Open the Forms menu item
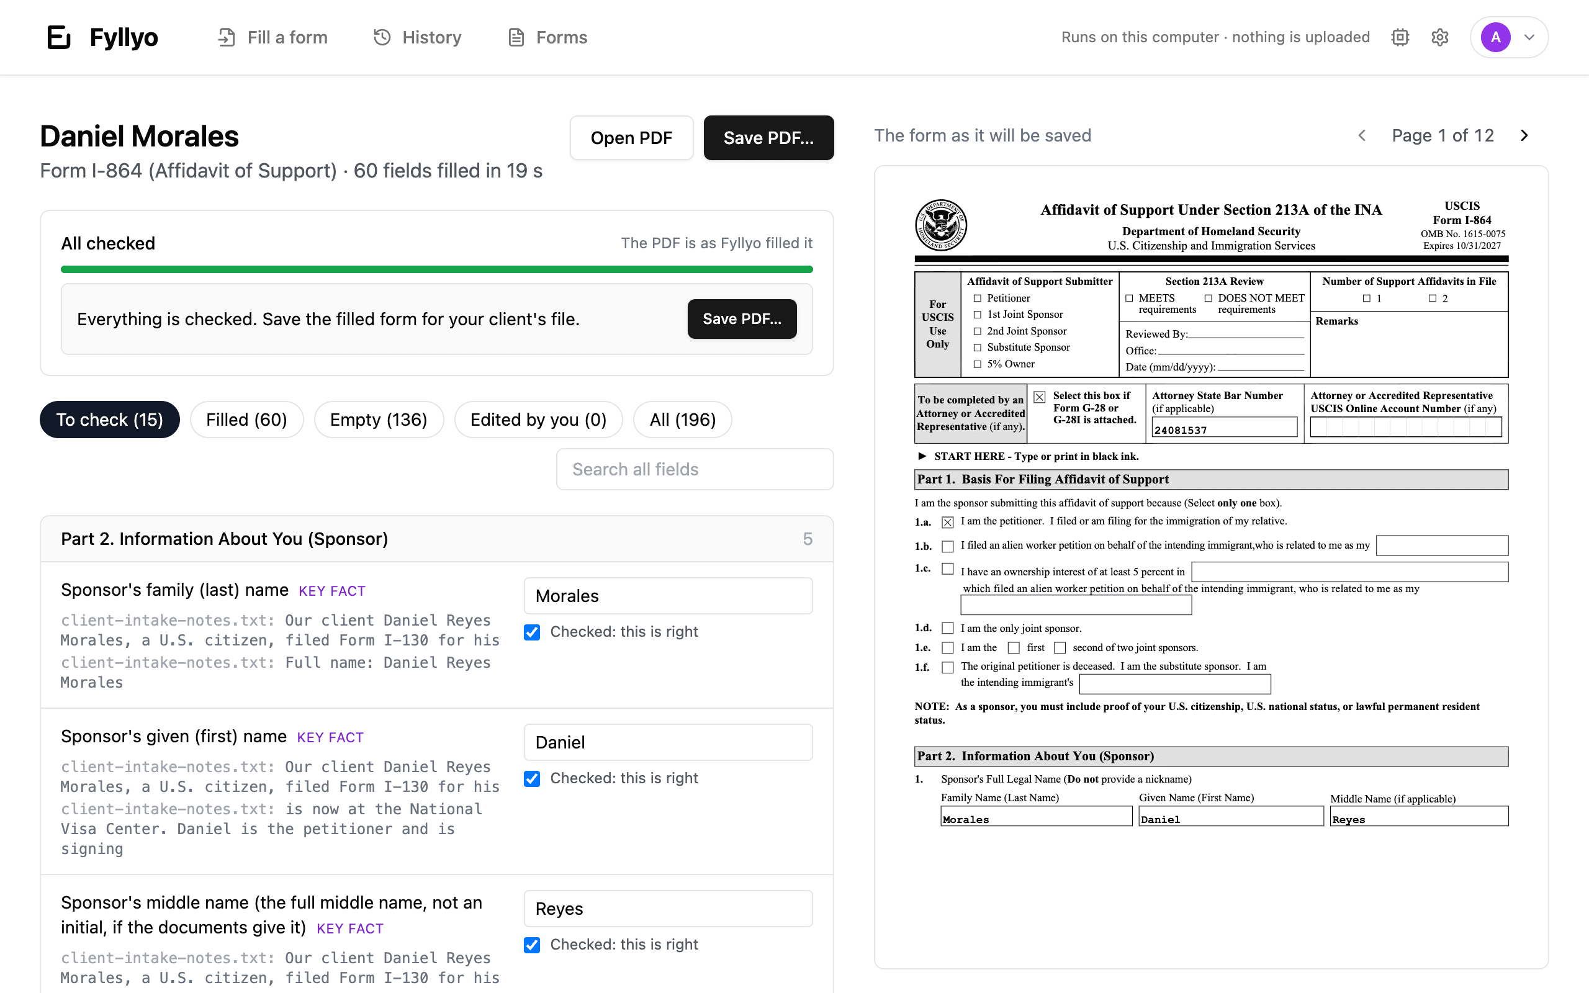This screenshot has width=1589, height=993. point(547,37)
